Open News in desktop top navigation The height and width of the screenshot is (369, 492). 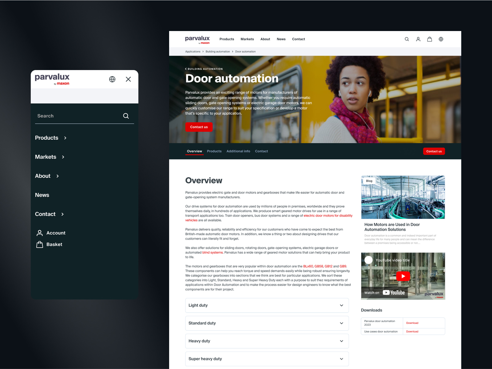[x=281, y=39]
